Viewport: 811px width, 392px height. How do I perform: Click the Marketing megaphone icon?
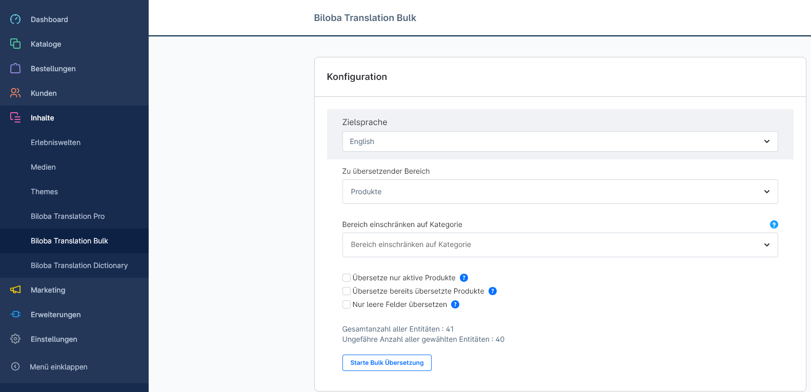[15, 290]
